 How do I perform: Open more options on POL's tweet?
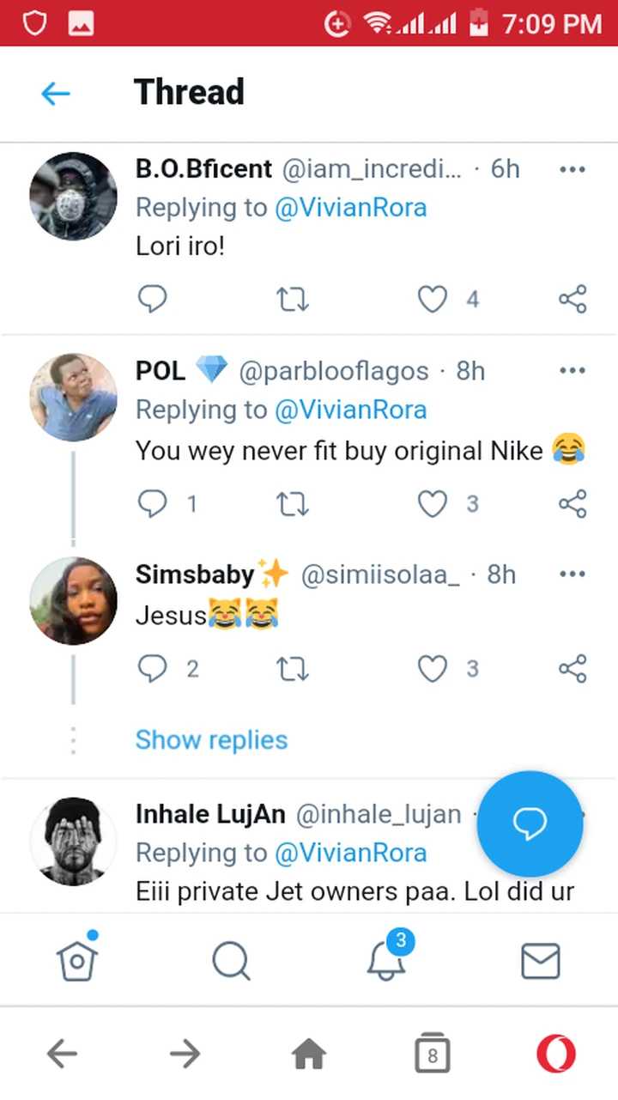(573, 371)
